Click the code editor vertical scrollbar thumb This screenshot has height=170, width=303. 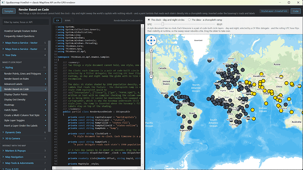[x=142, y=39]
